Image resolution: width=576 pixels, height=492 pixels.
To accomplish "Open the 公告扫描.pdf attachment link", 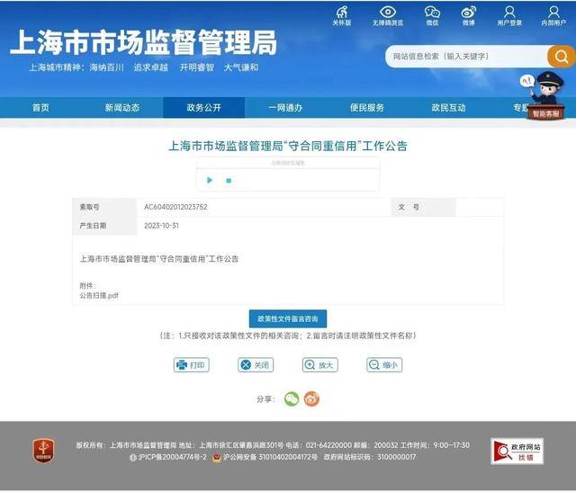I will (99, 295).
